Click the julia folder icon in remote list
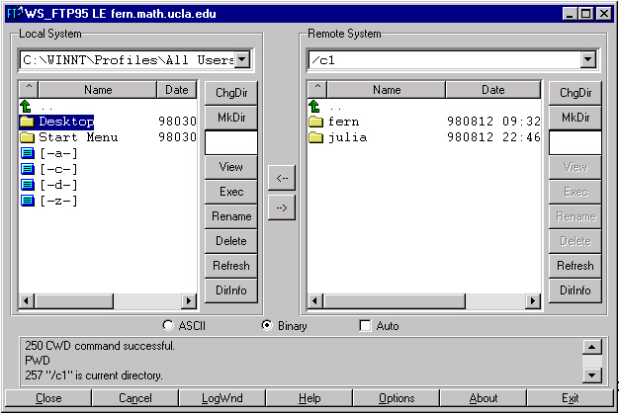This screenshot has width=619, height=415. point(315,137)
